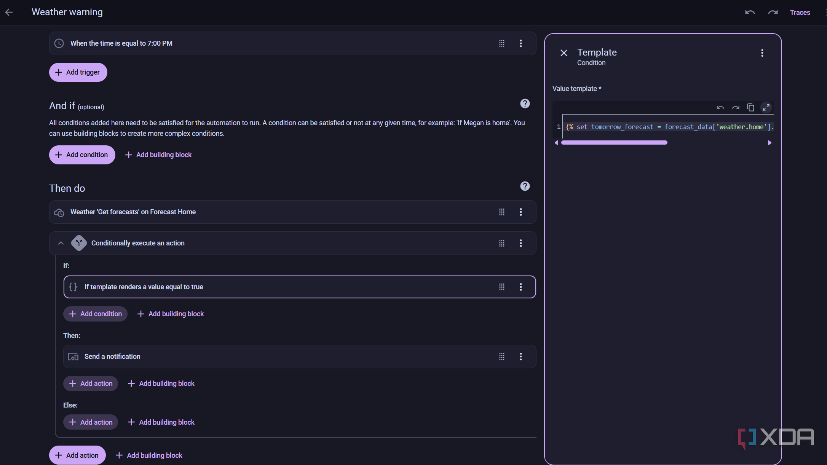Collapse the Conditionally execute an action block
827x465 pixels.
(61, 243)
